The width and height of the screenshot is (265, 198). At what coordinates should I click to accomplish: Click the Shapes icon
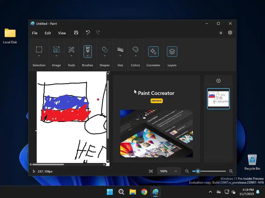(105, 49)
